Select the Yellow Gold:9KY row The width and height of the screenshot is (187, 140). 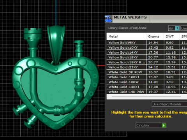(x=147, y=42)
